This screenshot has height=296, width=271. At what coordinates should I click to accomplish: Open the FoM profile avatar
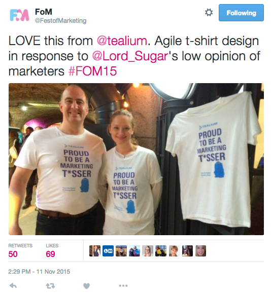pyautogui.click(x=19, y=15)
